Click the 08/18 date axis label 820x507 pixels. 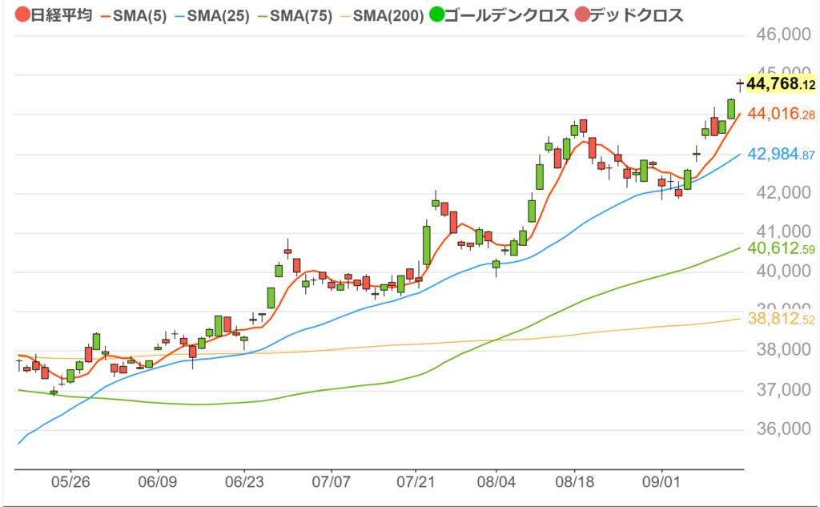tap(574, 483)
